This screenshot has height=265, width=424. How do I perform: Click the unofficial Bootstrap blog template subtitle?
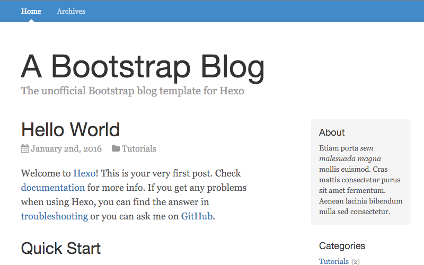point(132,91)
